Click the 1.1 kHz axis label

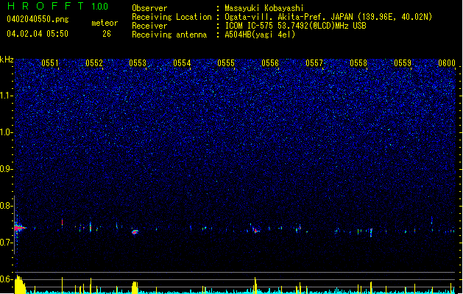[7, 96]
